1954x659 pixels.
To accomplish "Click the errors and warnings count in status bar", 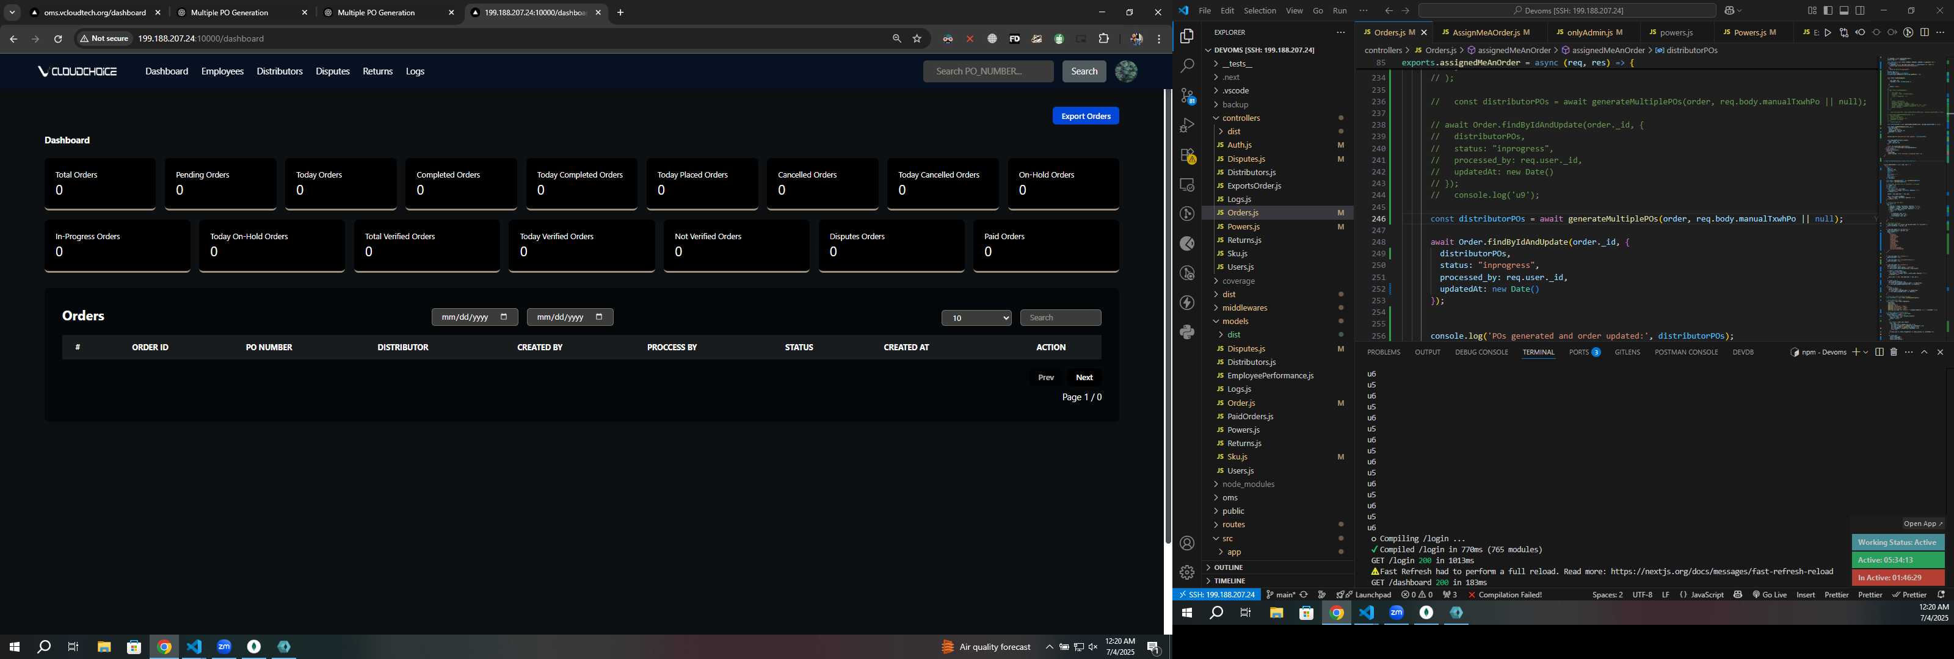I will [1417, 594].
